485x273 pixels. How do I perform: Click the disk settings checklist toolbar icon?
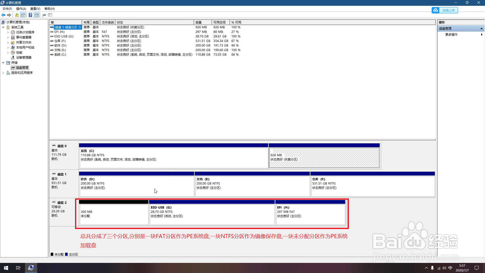coord(50,15)
